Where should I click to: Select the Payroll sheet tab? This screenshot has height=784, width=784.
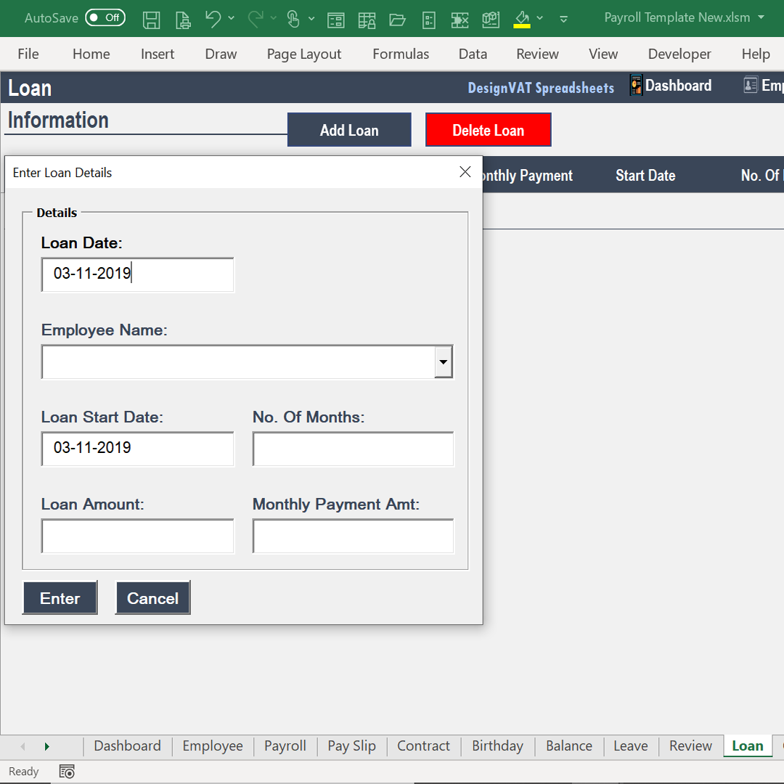285,746
